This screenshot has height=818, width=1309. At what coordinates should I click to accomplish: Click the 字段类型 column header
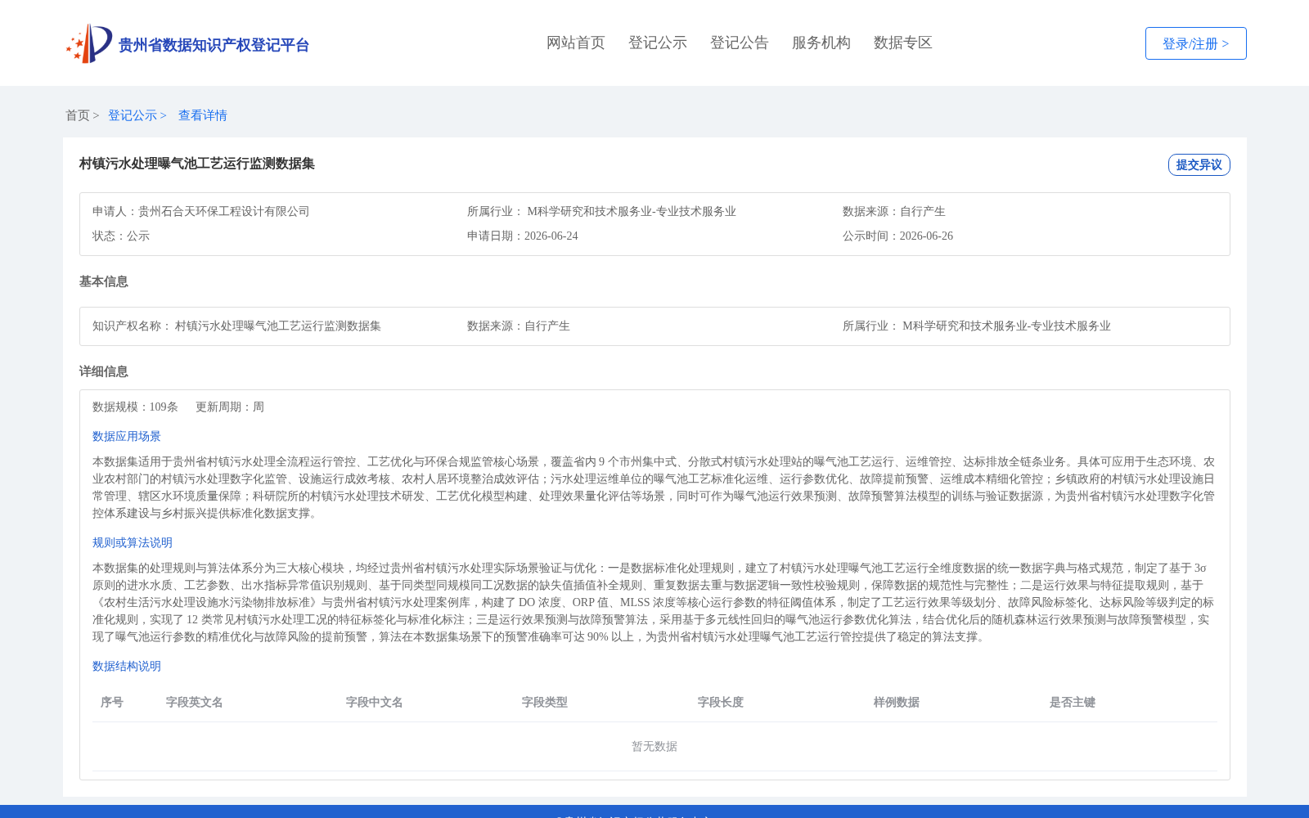[x=545, y=702]
